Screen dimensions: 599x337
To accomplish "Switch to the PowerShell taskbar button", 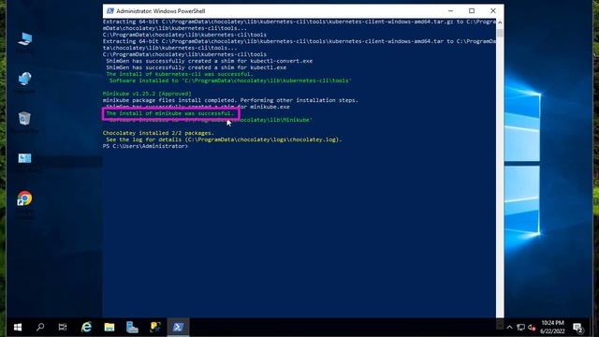I will (x=178, y=328).
